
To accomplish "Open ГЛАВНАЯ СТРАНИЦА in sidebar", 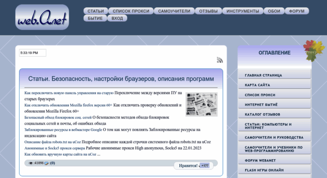I will (x=275, y=75).
